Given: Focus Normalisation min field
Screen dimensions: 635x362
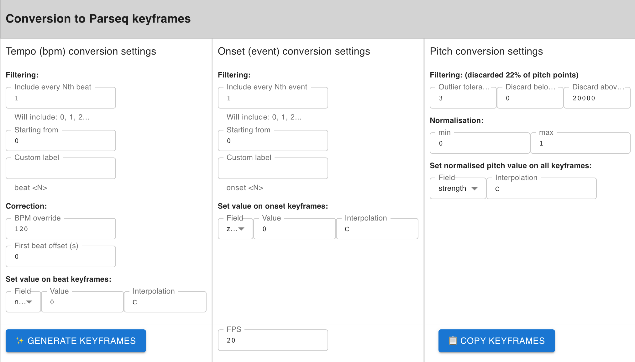Looking at the screenshot, I should pyautogui.click(x=480, y=143).
